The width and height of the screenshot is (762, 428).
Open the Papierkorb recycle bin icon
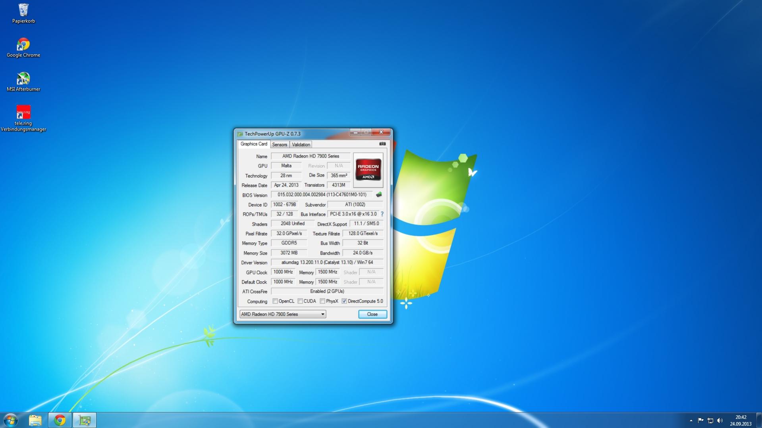coord(23,13)
